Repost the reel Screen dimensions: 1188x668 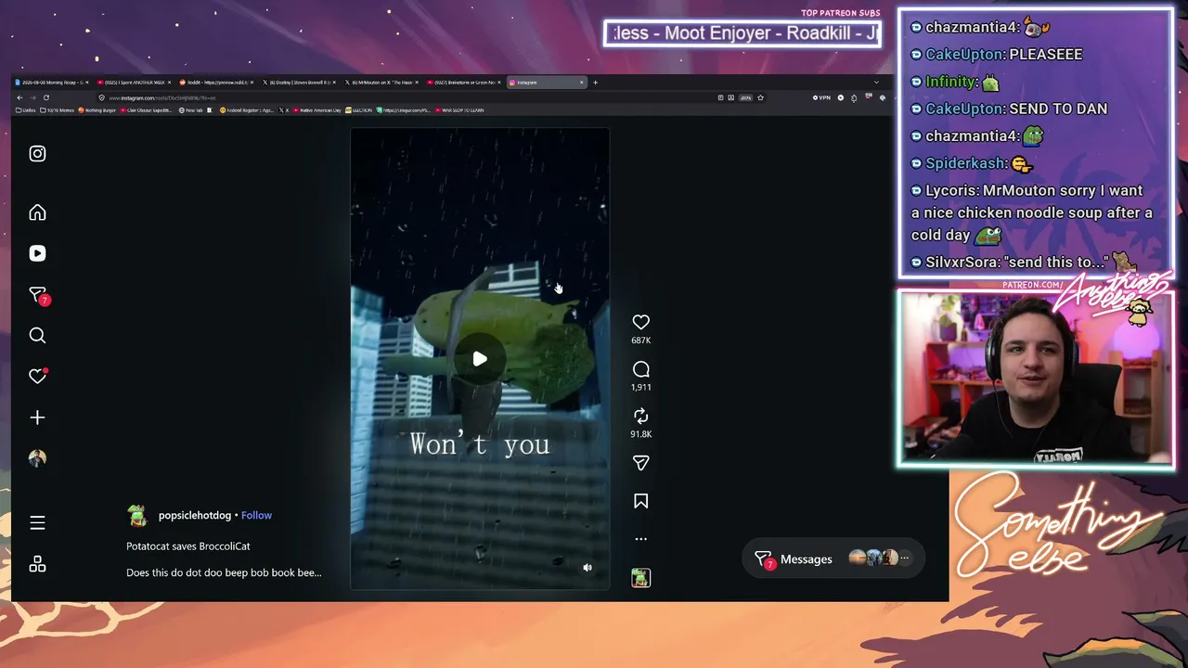coord(640,416)
